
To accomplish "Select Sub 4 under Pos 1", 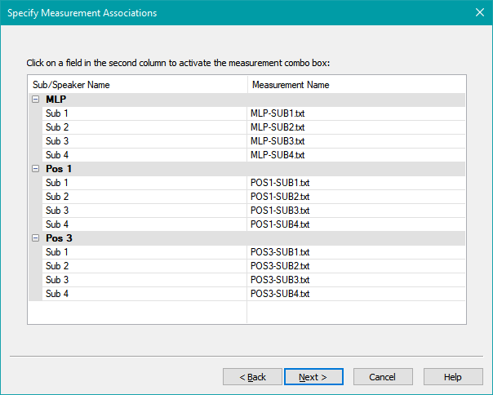I will click(x=144, y=224).
